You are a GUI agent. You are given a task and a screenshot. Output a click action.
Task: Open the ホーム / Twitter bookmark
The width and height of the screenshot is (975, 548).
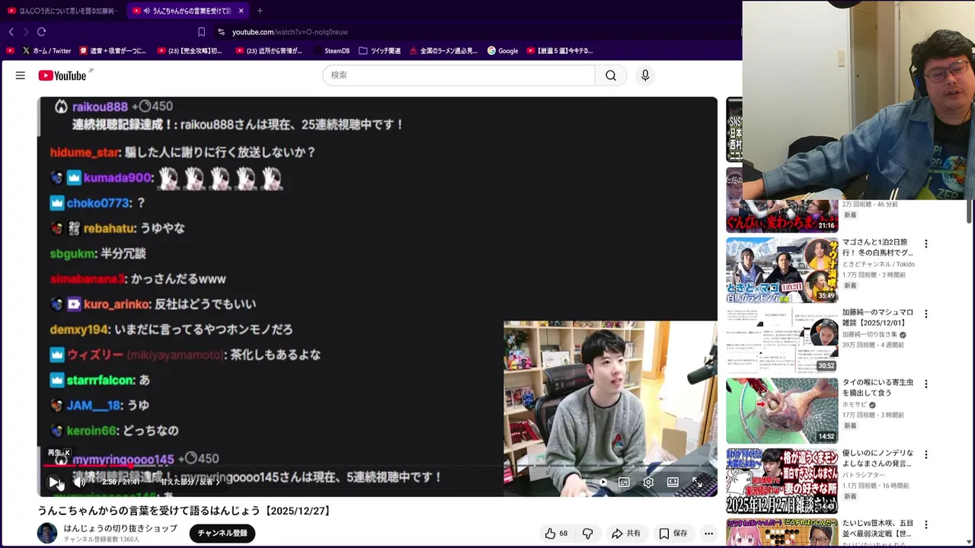(46, 51)
